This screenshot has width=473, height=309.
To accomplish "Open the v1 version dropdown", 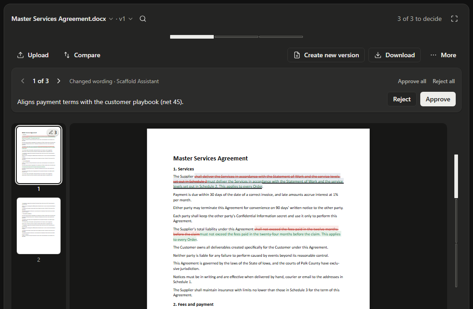I will pos(126,19).
